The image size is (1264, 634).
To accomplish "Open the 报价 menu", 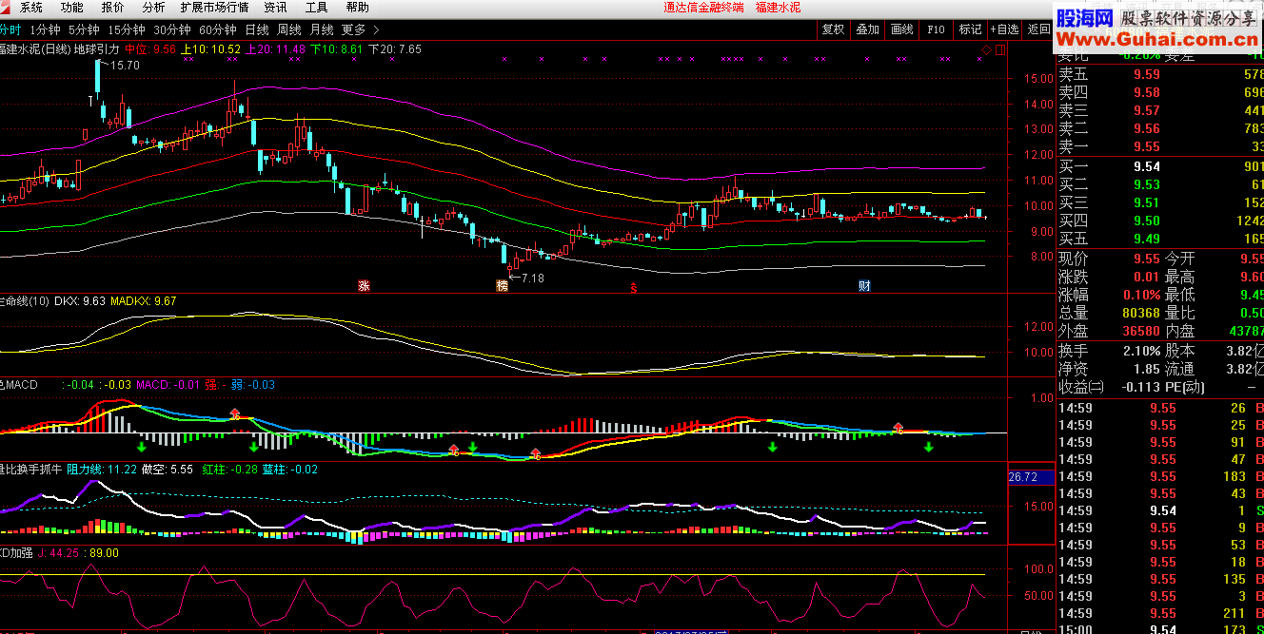I will tap(112, 8).
